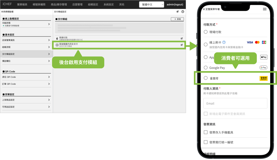Select the 全支付 payment radio option

click(206, 78)
